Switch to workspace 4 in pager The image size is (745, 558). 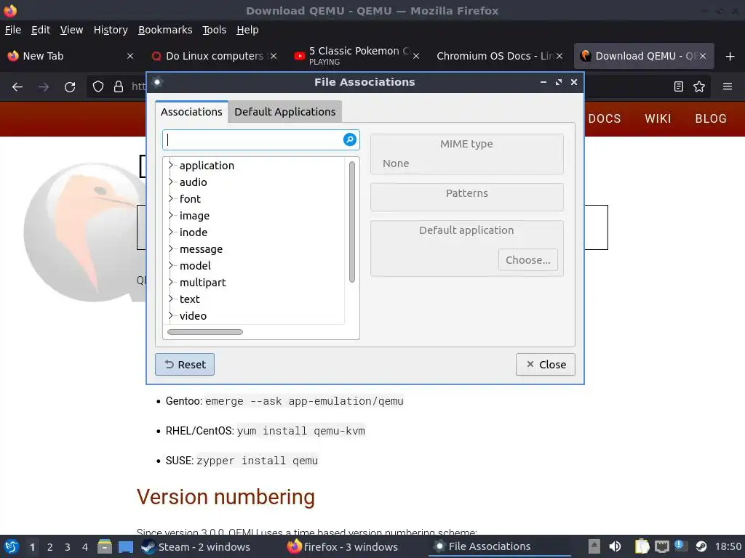point(85,547)
